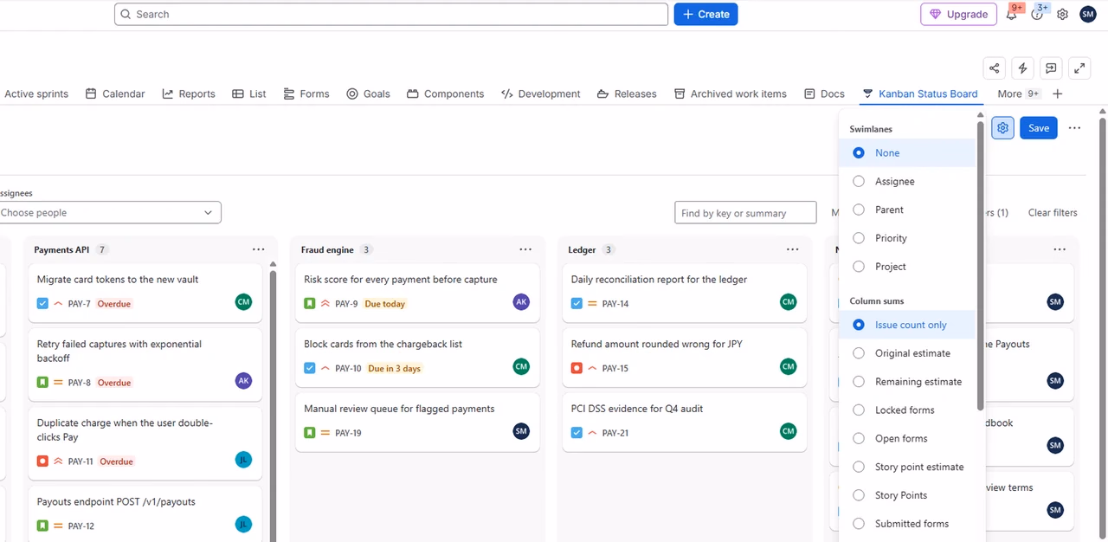The image size is (1108, 542).
Task: Open card Refund amount rounded wrong for JPY
Action: click(x=684, y=357)
